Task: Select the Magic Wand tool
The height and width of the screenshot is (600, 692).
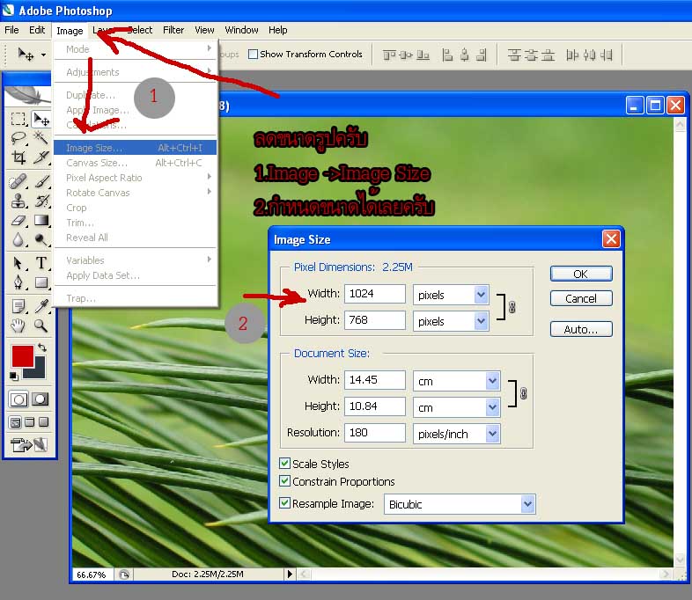Action: pyautogui.click(x=41, y=138)
